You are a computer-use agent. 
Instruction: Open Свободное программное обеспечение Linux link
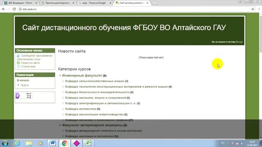pyautogui.click(x=34, y=57)
